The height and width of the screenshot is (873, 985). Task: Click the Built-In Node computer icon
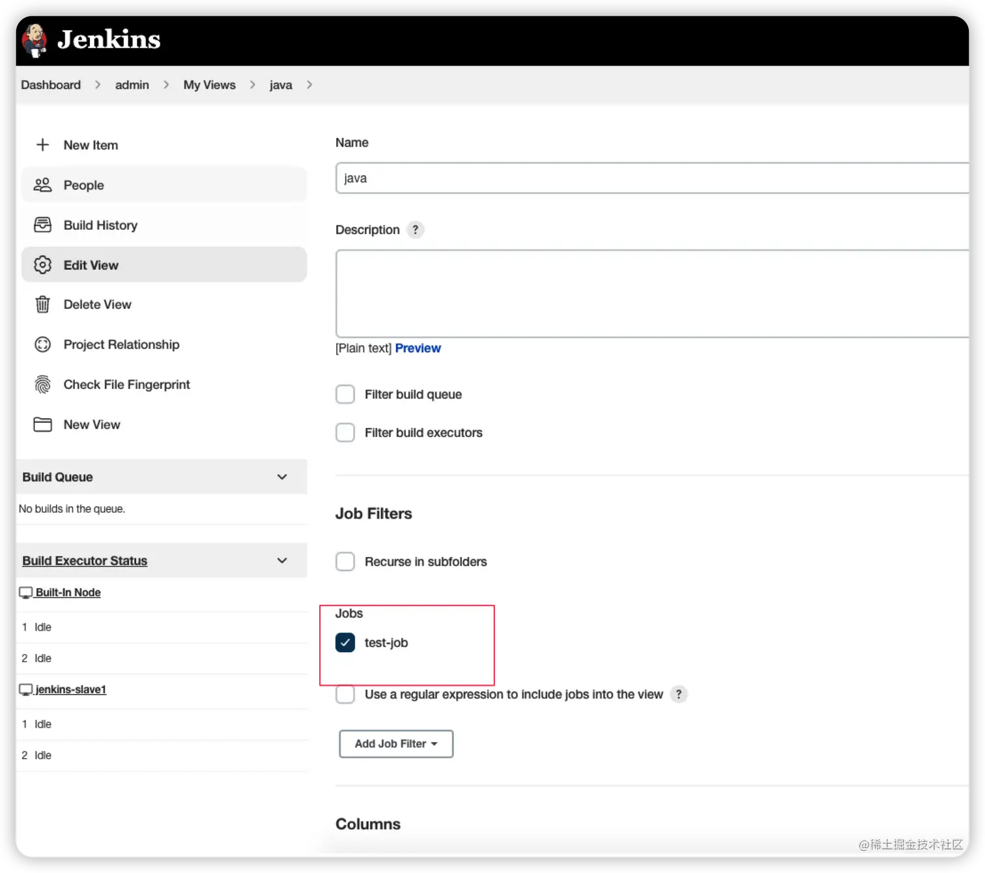[25, 593]
